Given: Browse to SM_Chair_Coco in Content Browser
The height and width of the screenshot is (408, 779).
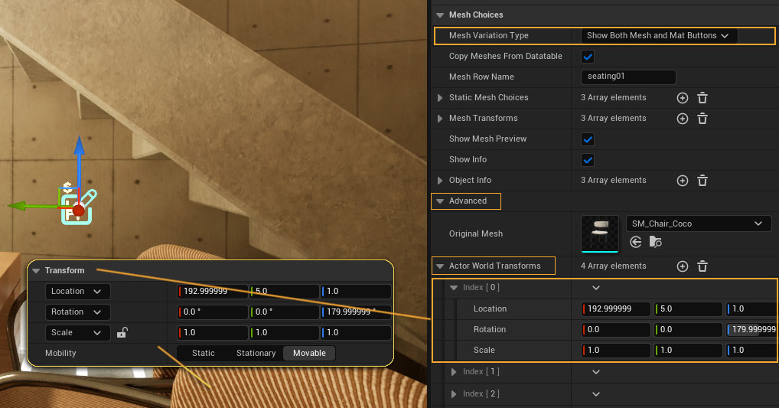Looking at the screenshot, I should coord(655,242).
